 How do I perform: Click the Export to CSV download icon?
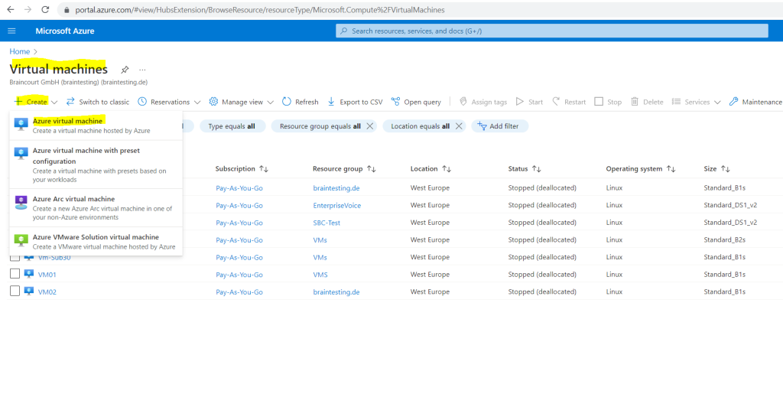coord(331,102)
